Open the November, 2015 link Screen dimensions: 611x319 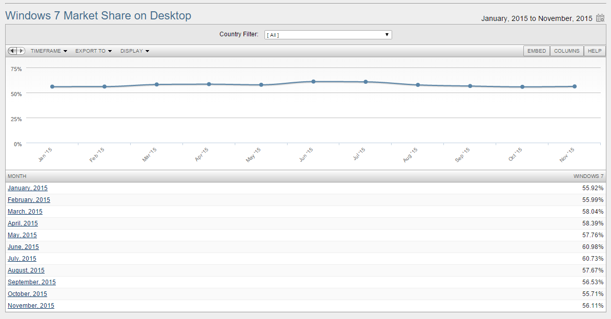31,306
